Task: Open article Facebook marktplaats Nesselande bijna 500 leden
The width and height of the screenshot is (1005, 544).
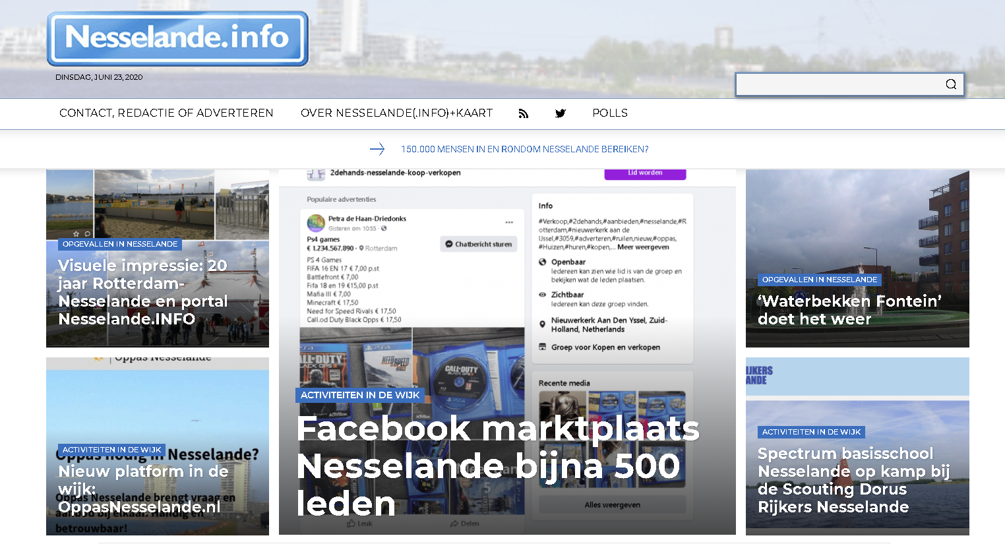Action: coord(498,466)
